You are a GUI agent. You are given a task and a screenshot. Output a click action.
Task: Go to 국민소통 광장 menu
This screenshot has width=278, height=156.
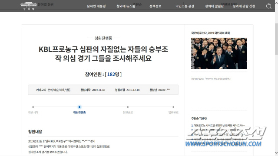[185, 6]
